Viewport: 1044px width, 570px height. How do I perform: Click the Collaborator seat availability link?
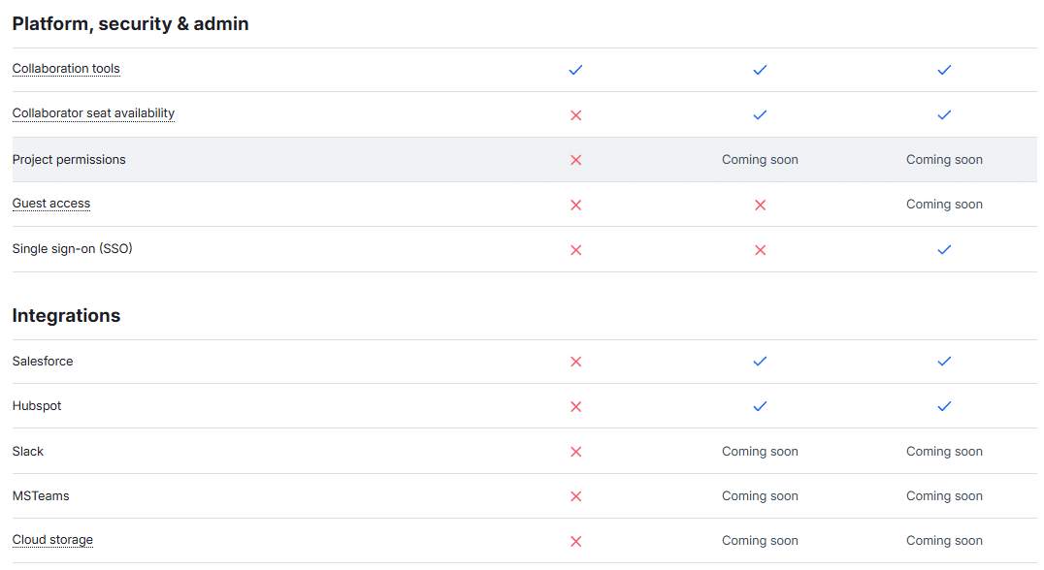[x=93, y=113]
